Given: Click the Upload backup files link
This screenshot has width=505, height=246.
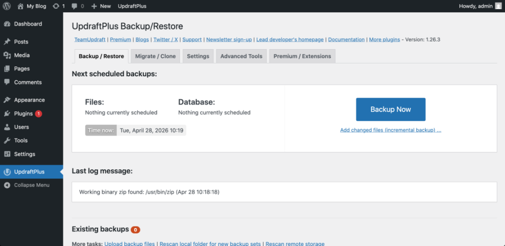Looking at the screenshot, I should pos(129,244).
